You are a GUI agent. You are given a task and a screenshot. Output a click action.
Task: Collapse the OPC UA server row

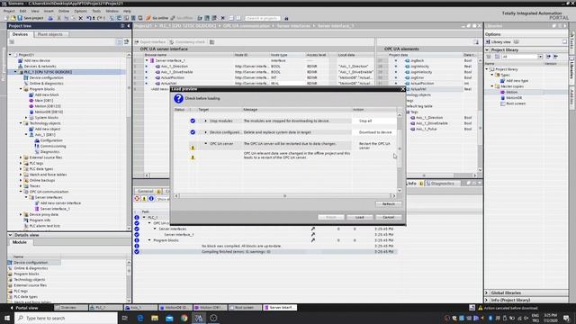click(206, 144)
